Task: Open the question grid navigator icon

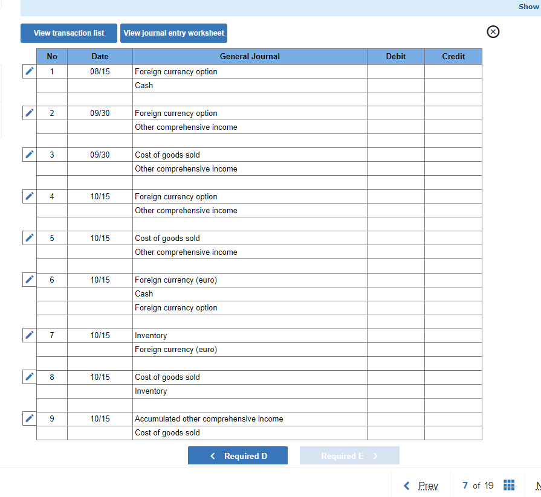Action: pos(509,485)
